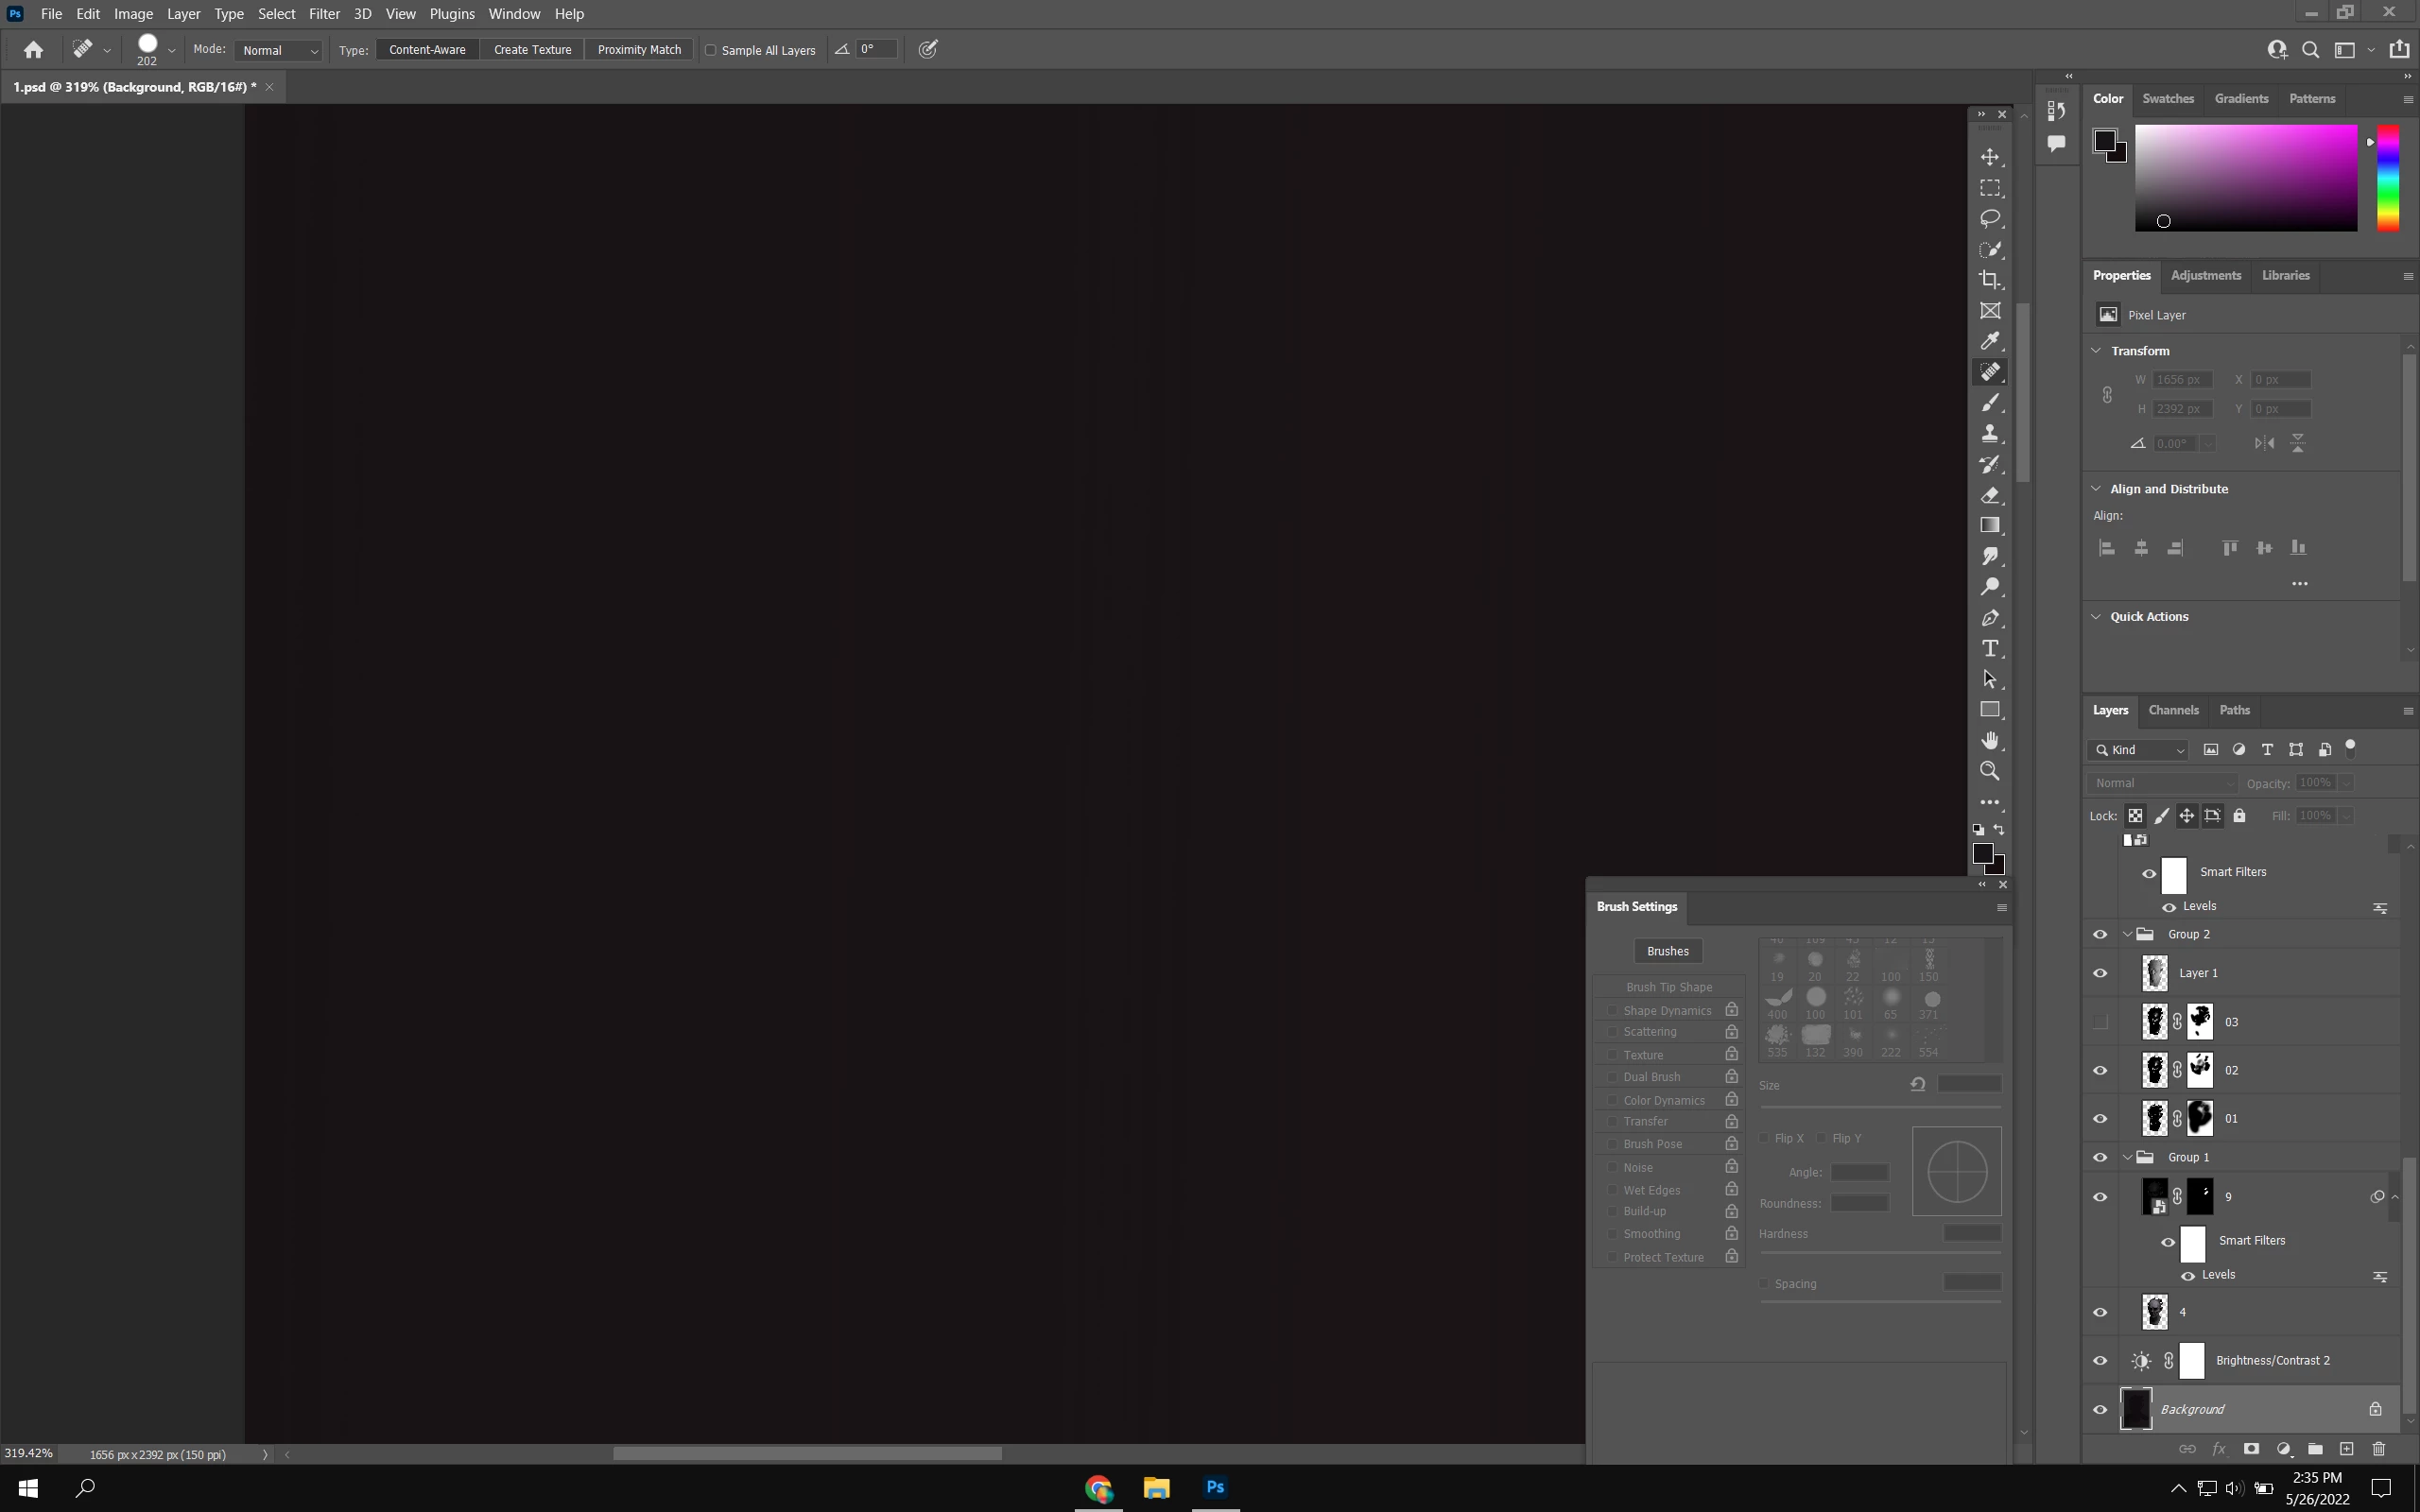Hide the Layer 1 layer
This screenshot has height=1512, width=2420.
(2100, 973)
